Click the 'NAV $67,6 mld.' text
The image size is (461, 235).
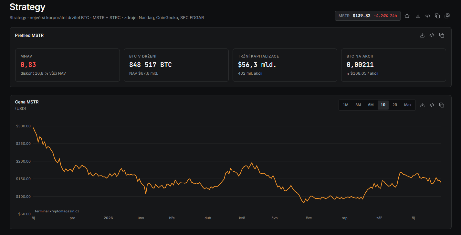(144, 73)
